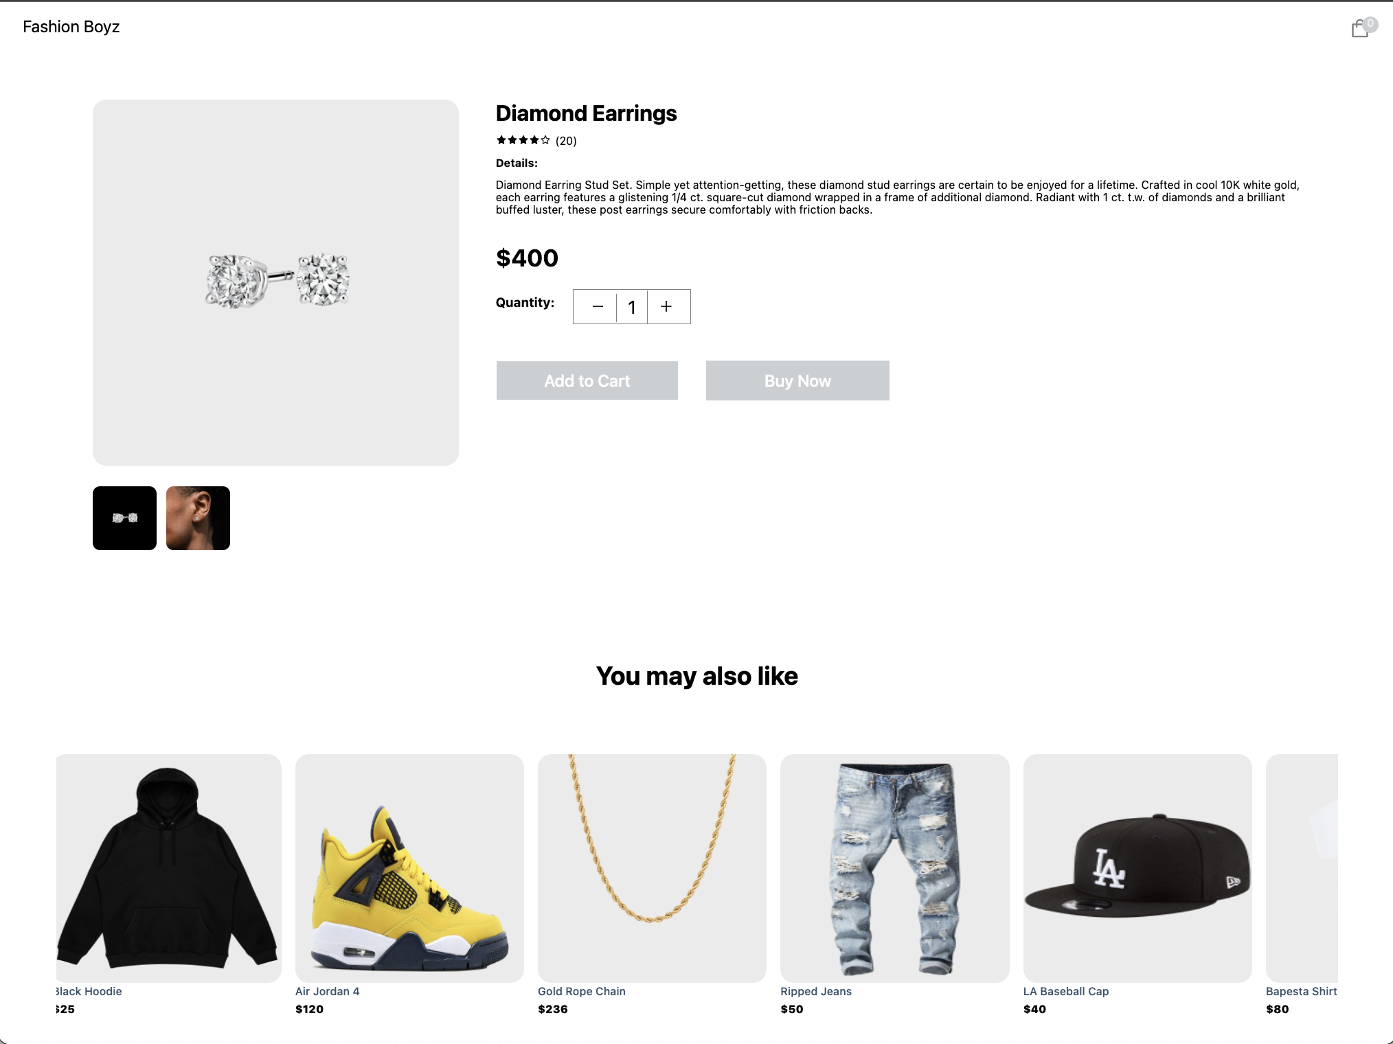Click the Ripped Jeans title link
The width and height of the screenshot is (1393, 1044).
[x=815, y=991]
